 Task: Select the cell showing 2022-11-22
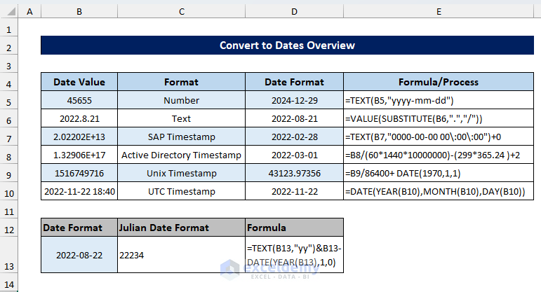point(294,191)
